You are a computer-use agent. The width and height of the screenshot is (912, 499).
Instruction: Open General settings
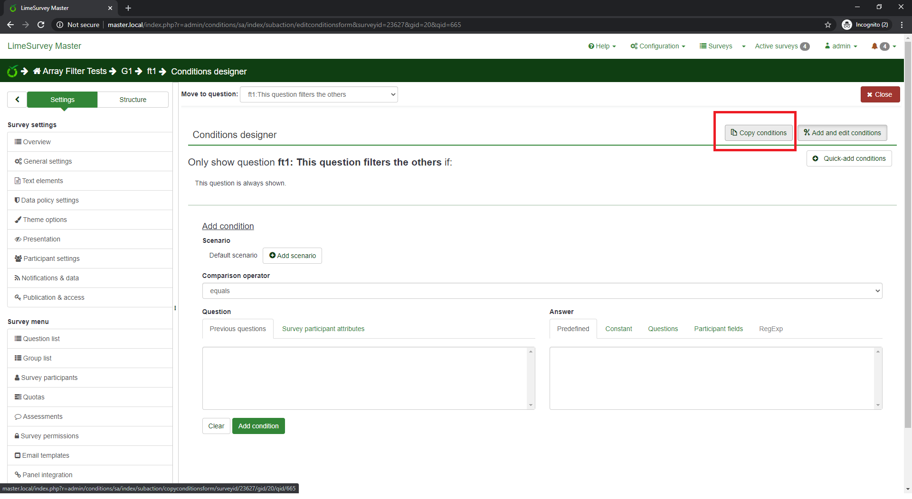tap(90, 161)
